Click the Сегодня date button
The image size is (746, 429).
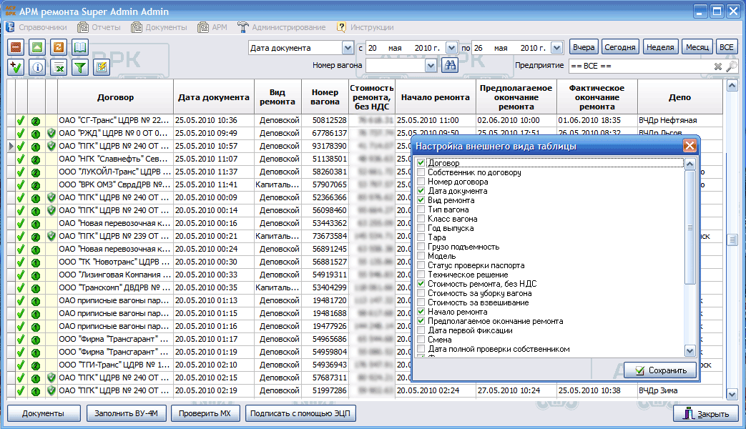coord(619,47)
